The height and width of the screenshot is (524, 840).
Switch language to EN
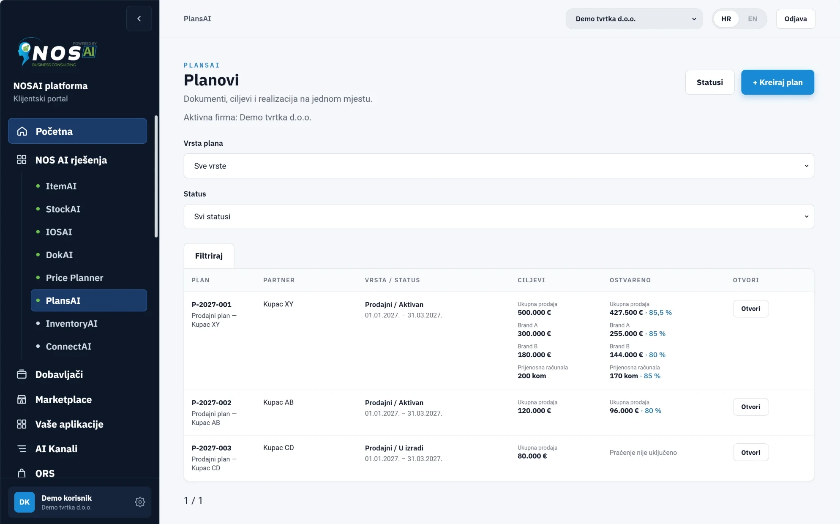tap(753, 19)
